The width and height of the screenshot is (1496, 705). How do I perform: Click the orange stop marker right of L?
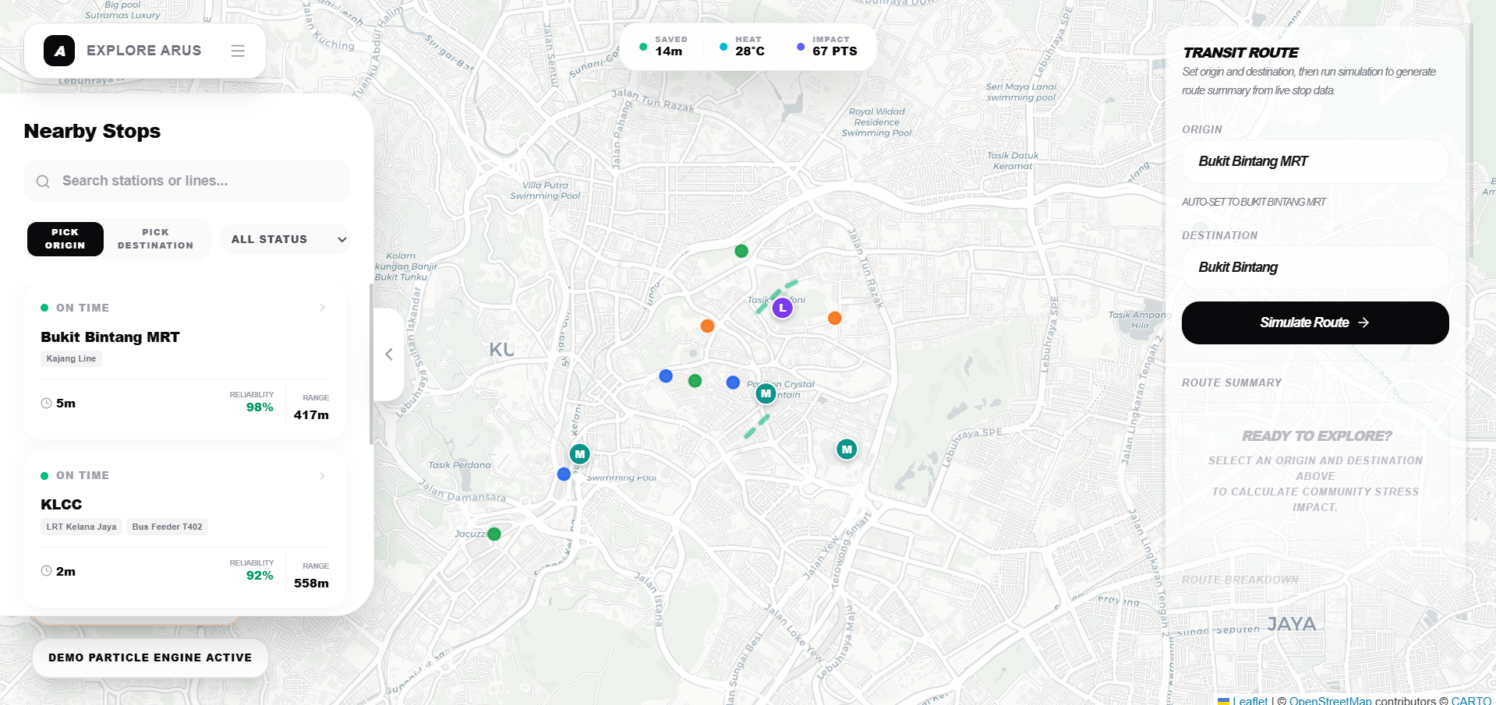click(834, 318)
